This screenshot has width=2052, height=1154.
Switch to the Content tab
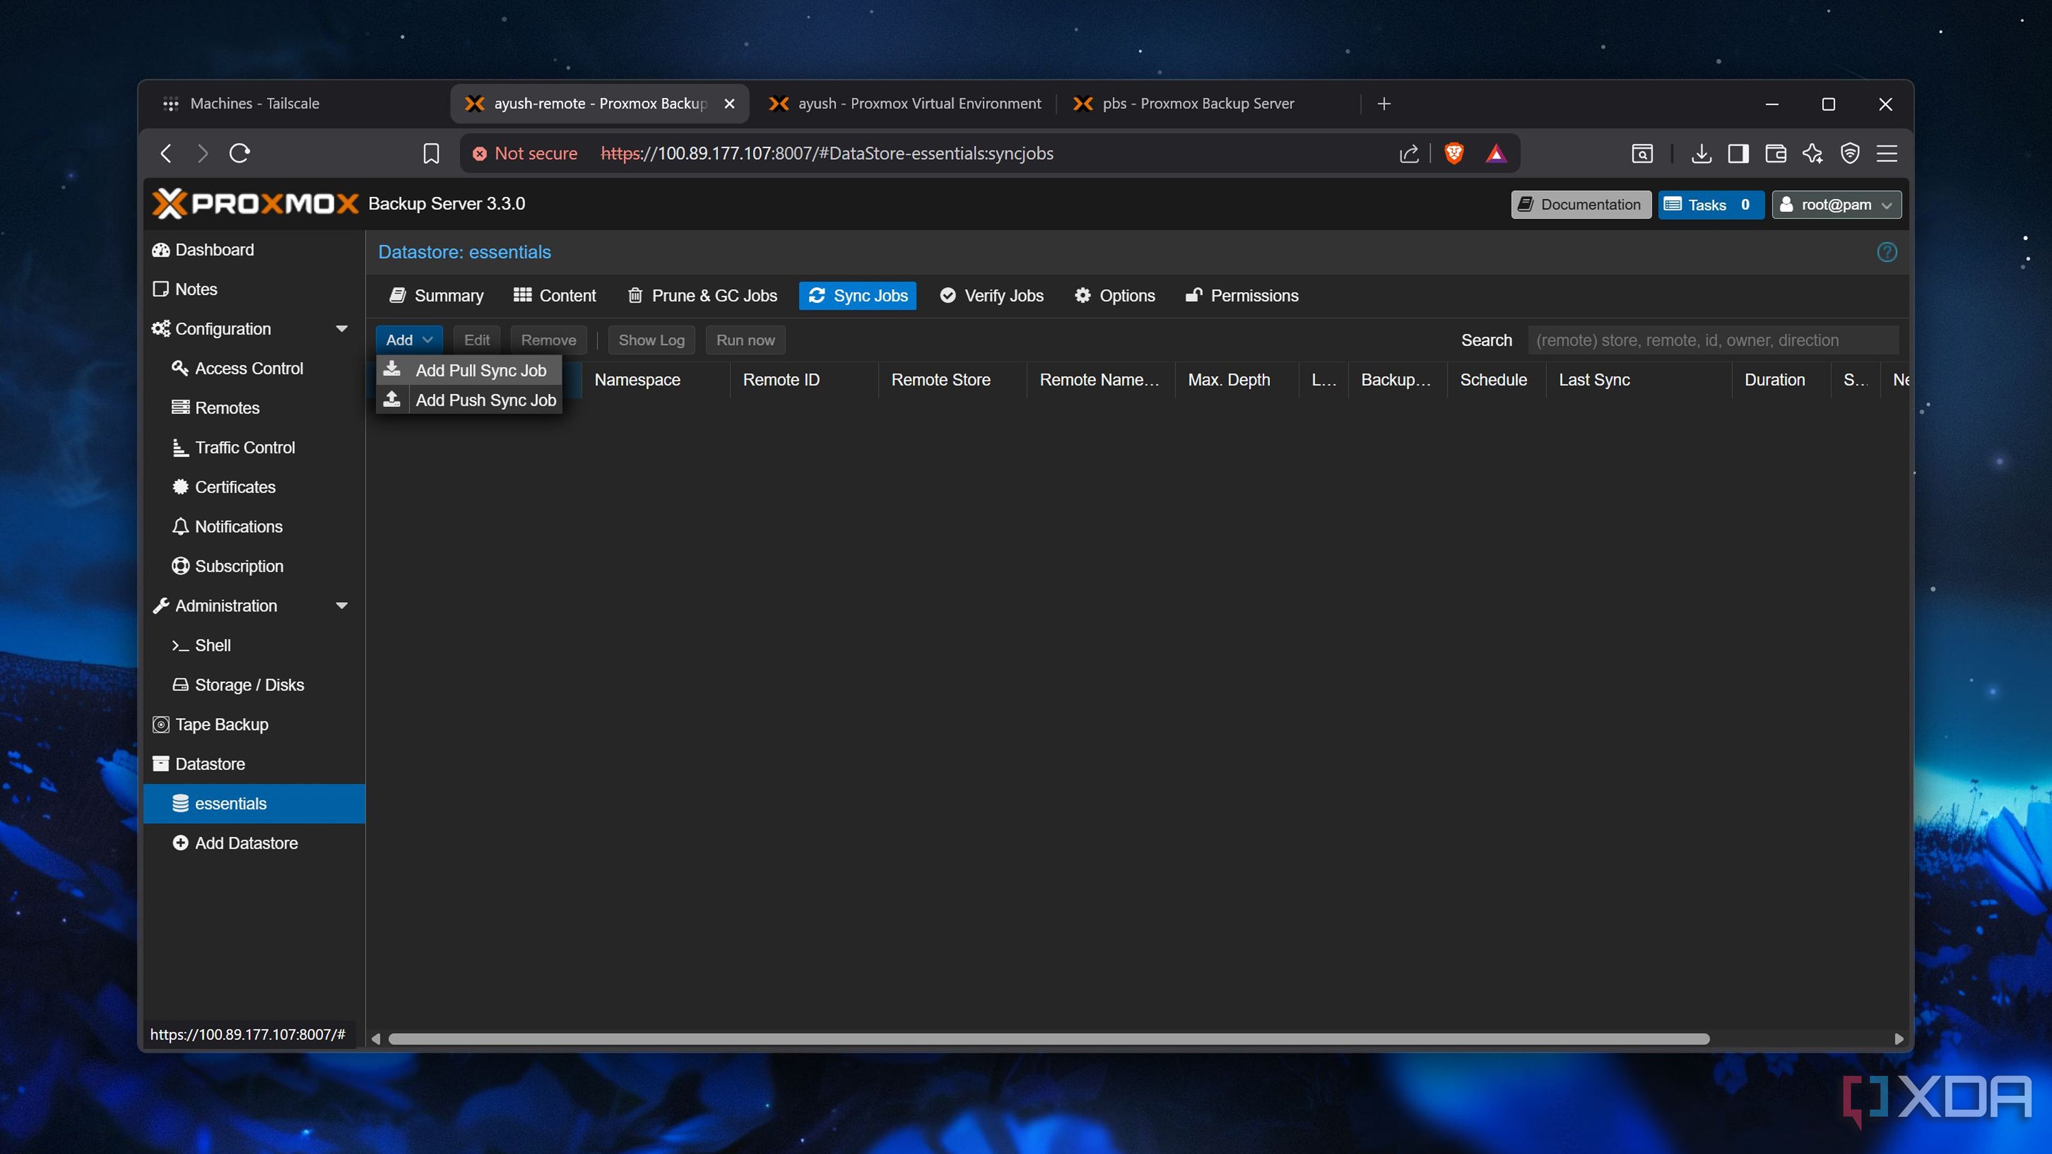click(555, 295)
